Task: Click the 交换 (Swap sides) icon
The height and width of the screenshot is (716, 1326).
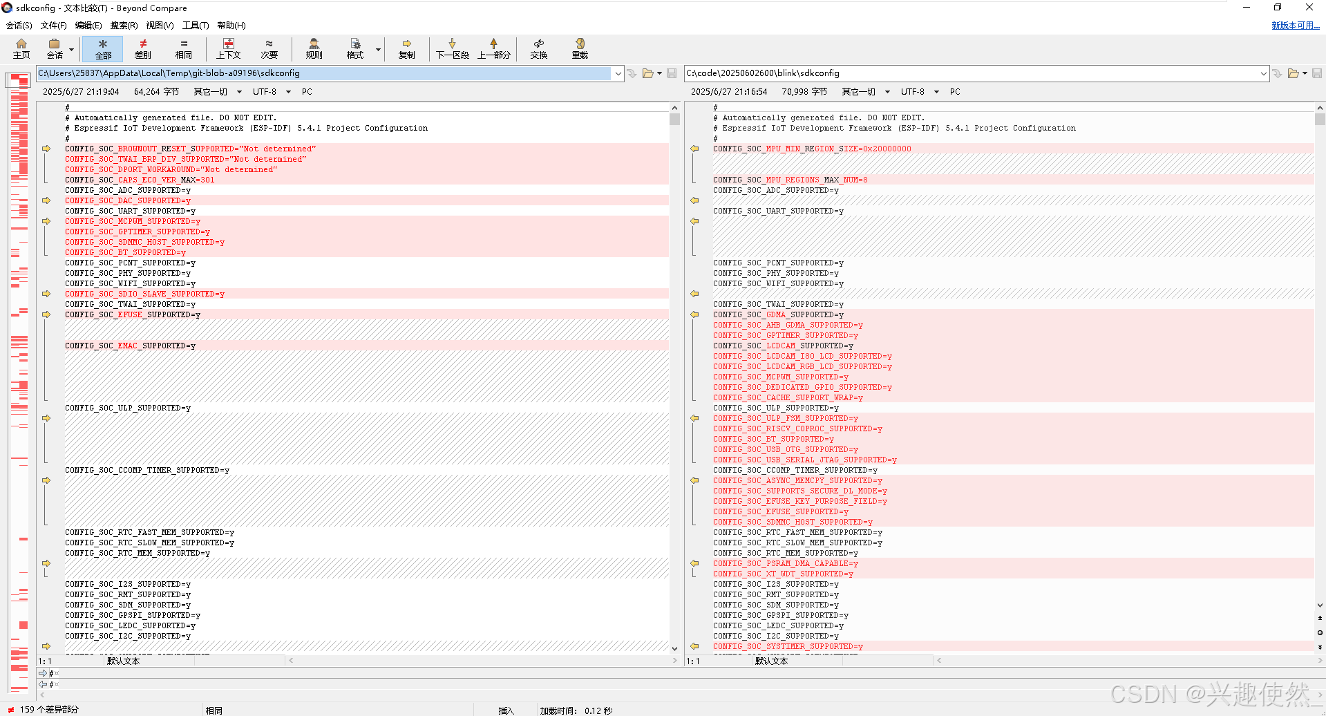Action: coord(539,49)
